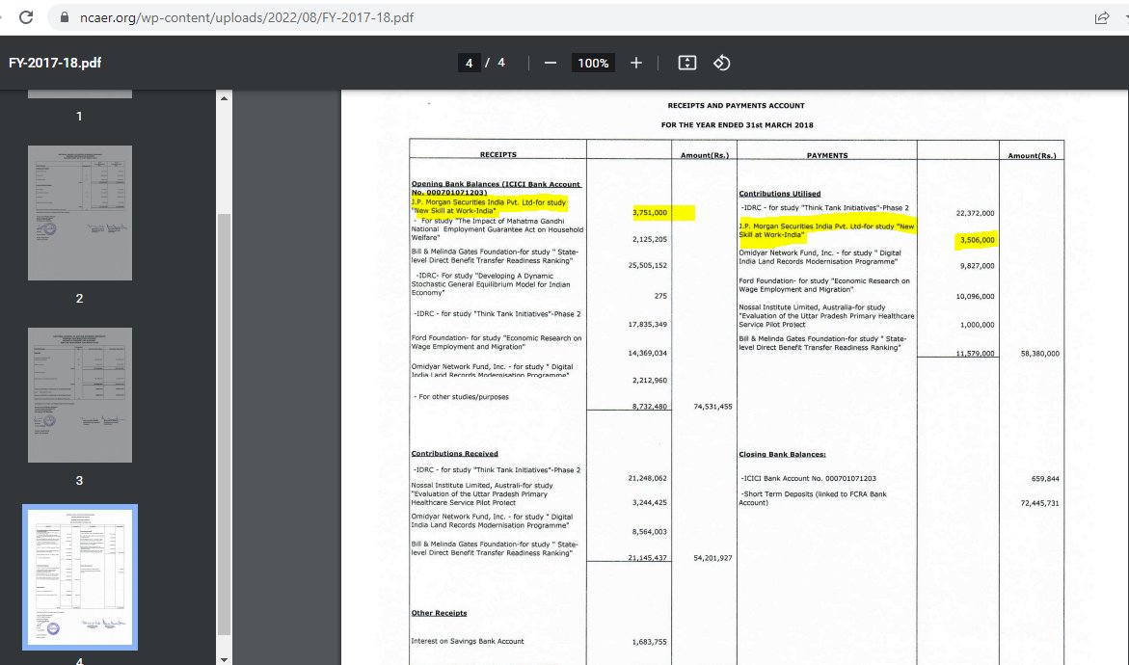The image size is (1129, 665).
Task: Click the page number field showing 4
Action: 469,64
